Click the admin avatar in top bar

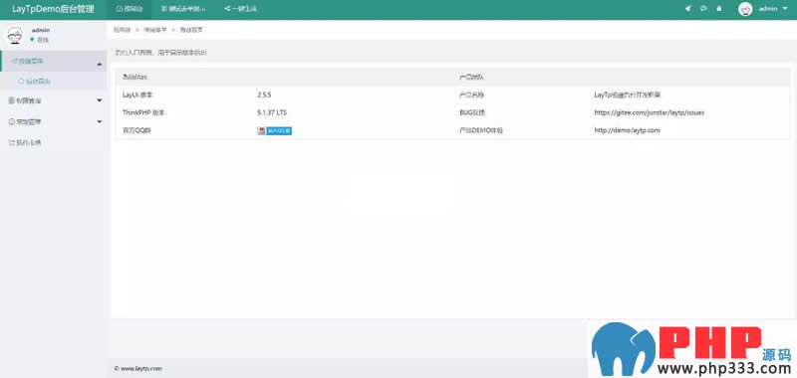[745, 9]
